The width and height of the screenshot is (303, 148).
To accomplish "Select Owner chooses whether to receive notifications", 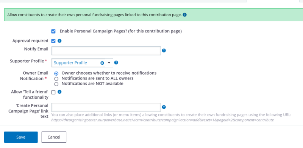I will (56, 73).
